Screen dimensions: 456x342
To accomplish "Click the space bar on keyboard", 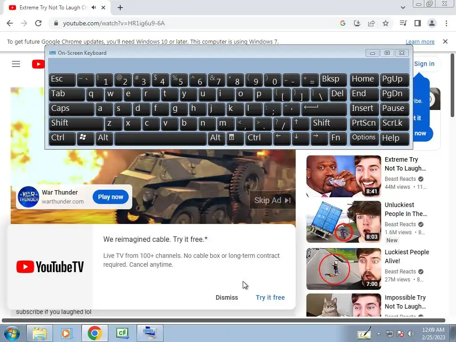I will [160, 139].
